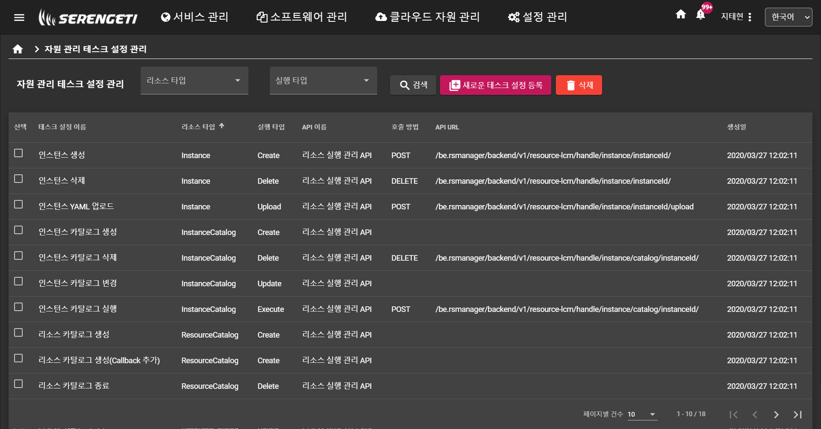Viewport: 821px width, 429px height.
Task: Open user options three-dot menu
Action: pyautogui.click(x=750, y=17)
